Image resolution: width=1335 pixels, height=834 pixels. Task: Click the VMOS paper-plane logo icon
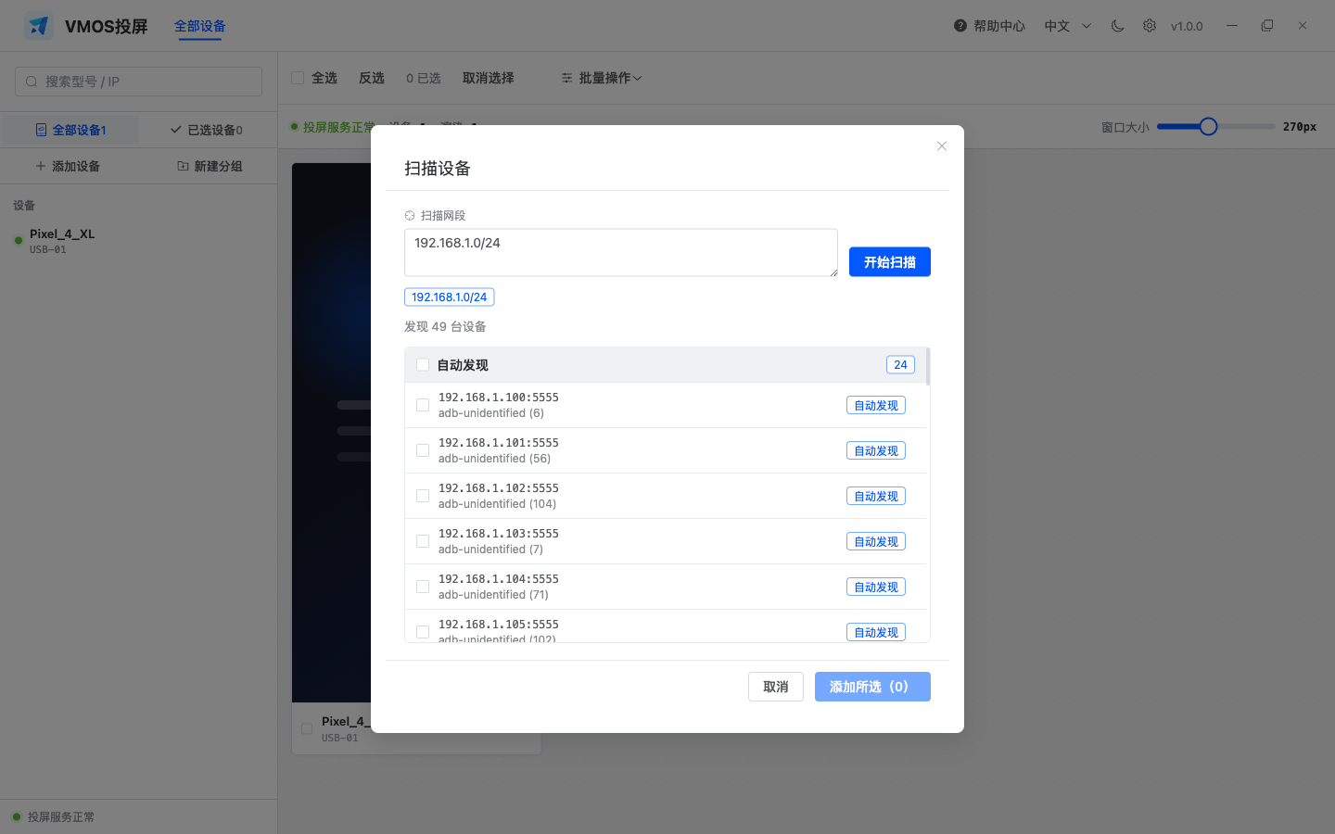pyautogui.click(x=38, y=26)
